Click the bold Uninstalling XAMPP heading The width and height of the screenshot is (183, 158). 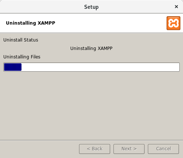click(30, 23)
